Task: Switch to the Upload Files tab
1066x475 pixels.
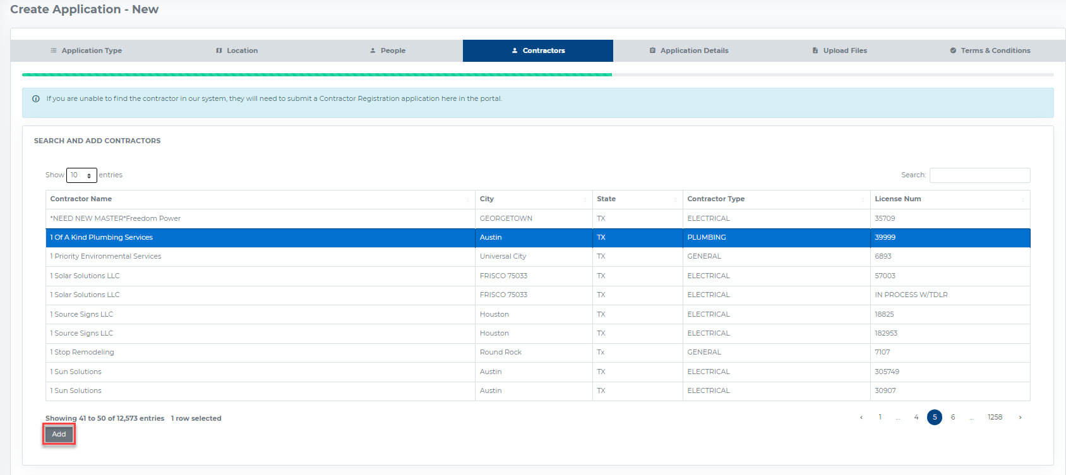Action: pos(839,50)
